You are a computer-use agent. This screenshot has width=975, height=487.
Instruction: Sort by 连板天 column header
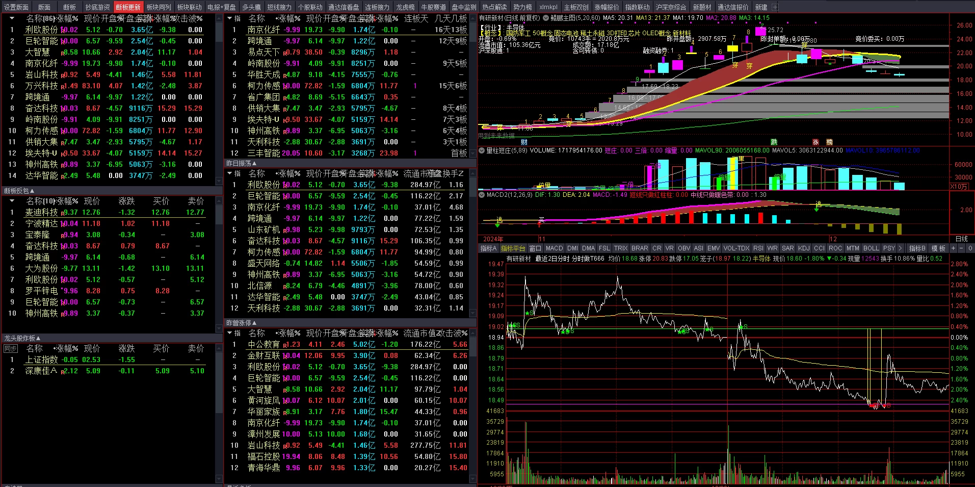pyautogui.click(x=416, y=18)
